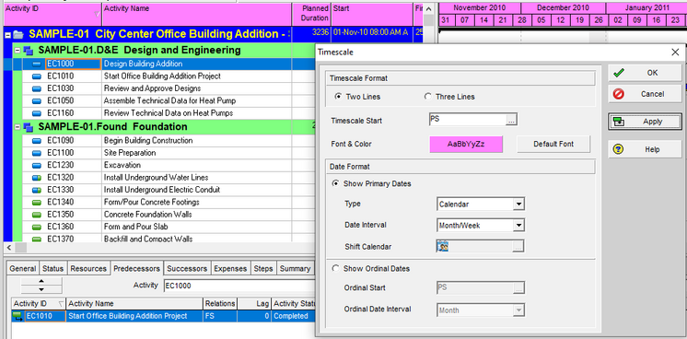Open the Date Interval Month/Week dropdown
687x339 pixels.
[x=518, y=226]
